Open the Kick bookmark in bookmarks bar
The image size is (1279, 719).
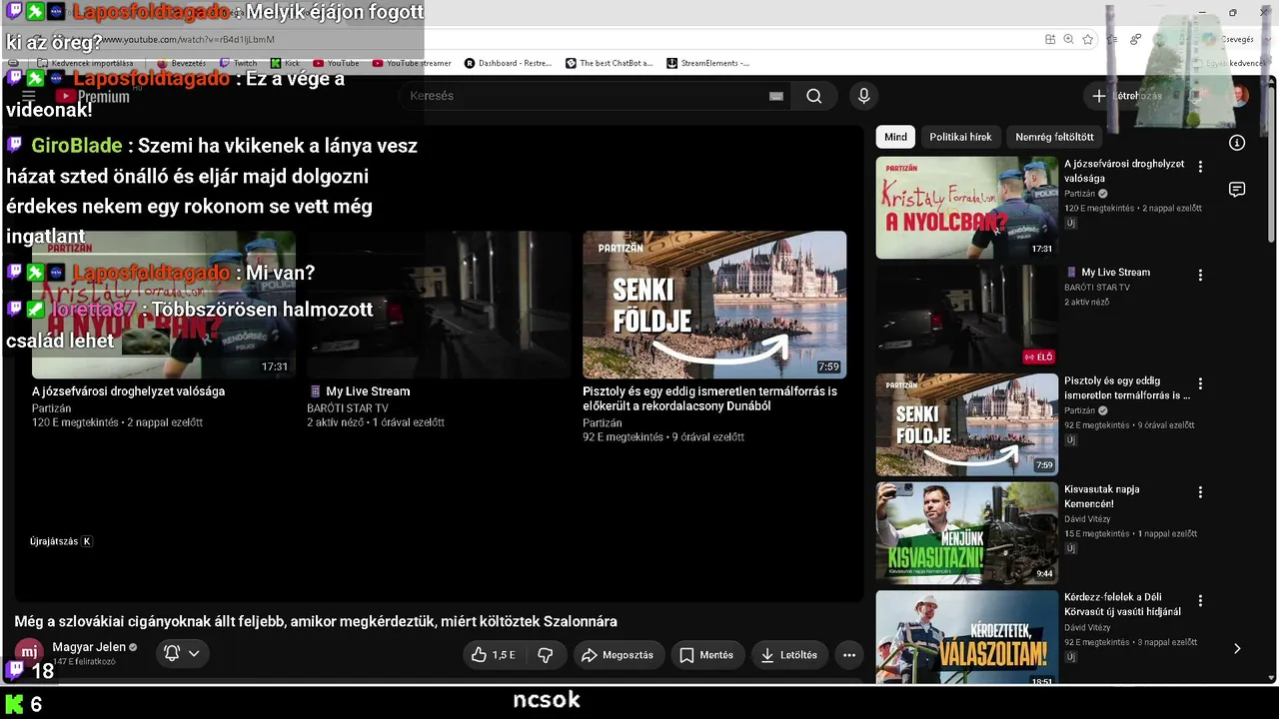[x=285, y=63]
